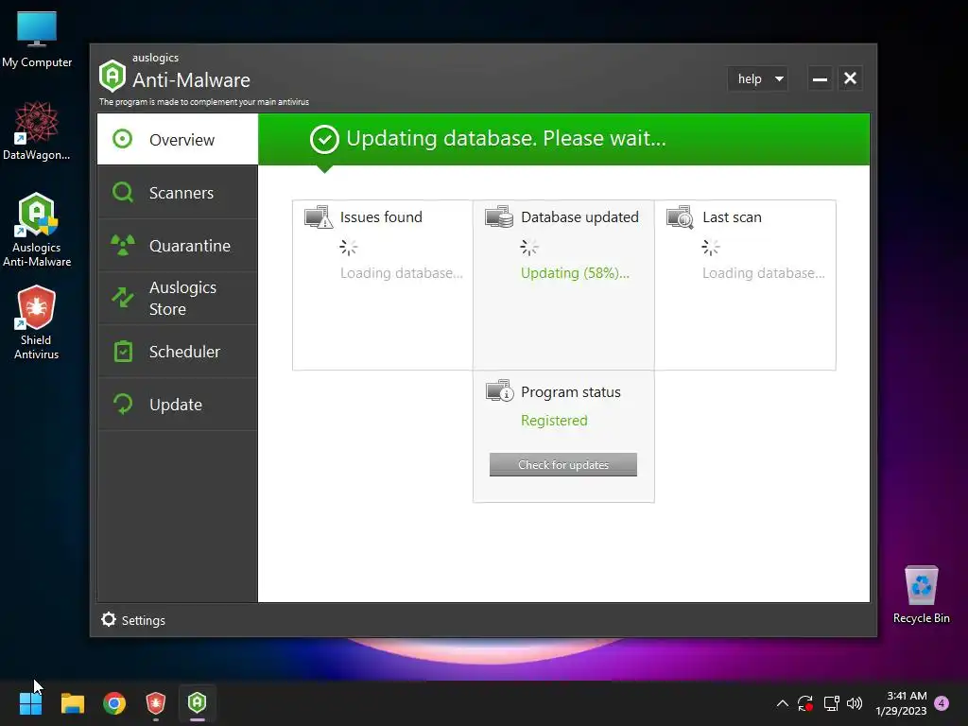Open the Quarantine section
The image size is (968, 726).
[x=177, y=246]
